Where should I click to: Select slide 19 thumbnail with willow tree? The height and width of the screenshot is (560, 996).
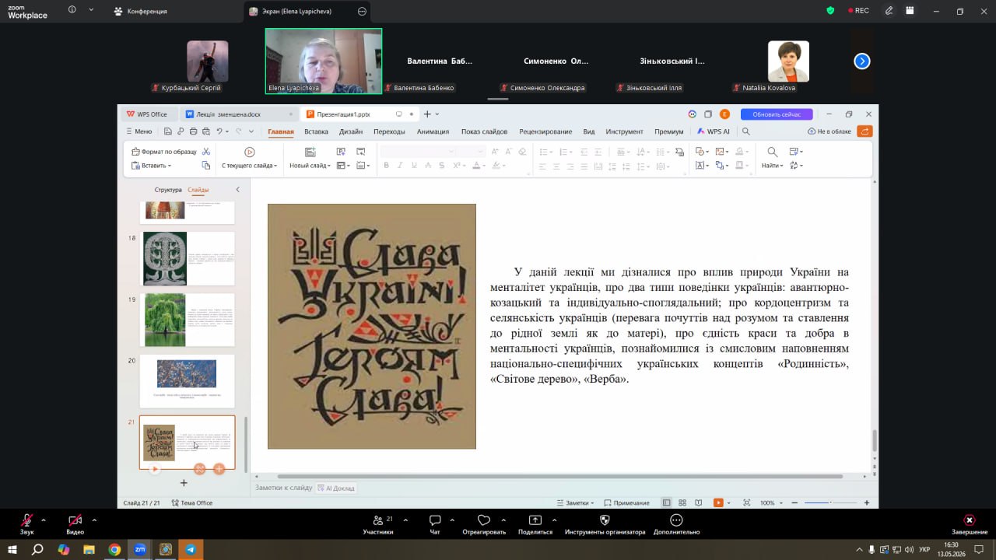tap(187, 320)
